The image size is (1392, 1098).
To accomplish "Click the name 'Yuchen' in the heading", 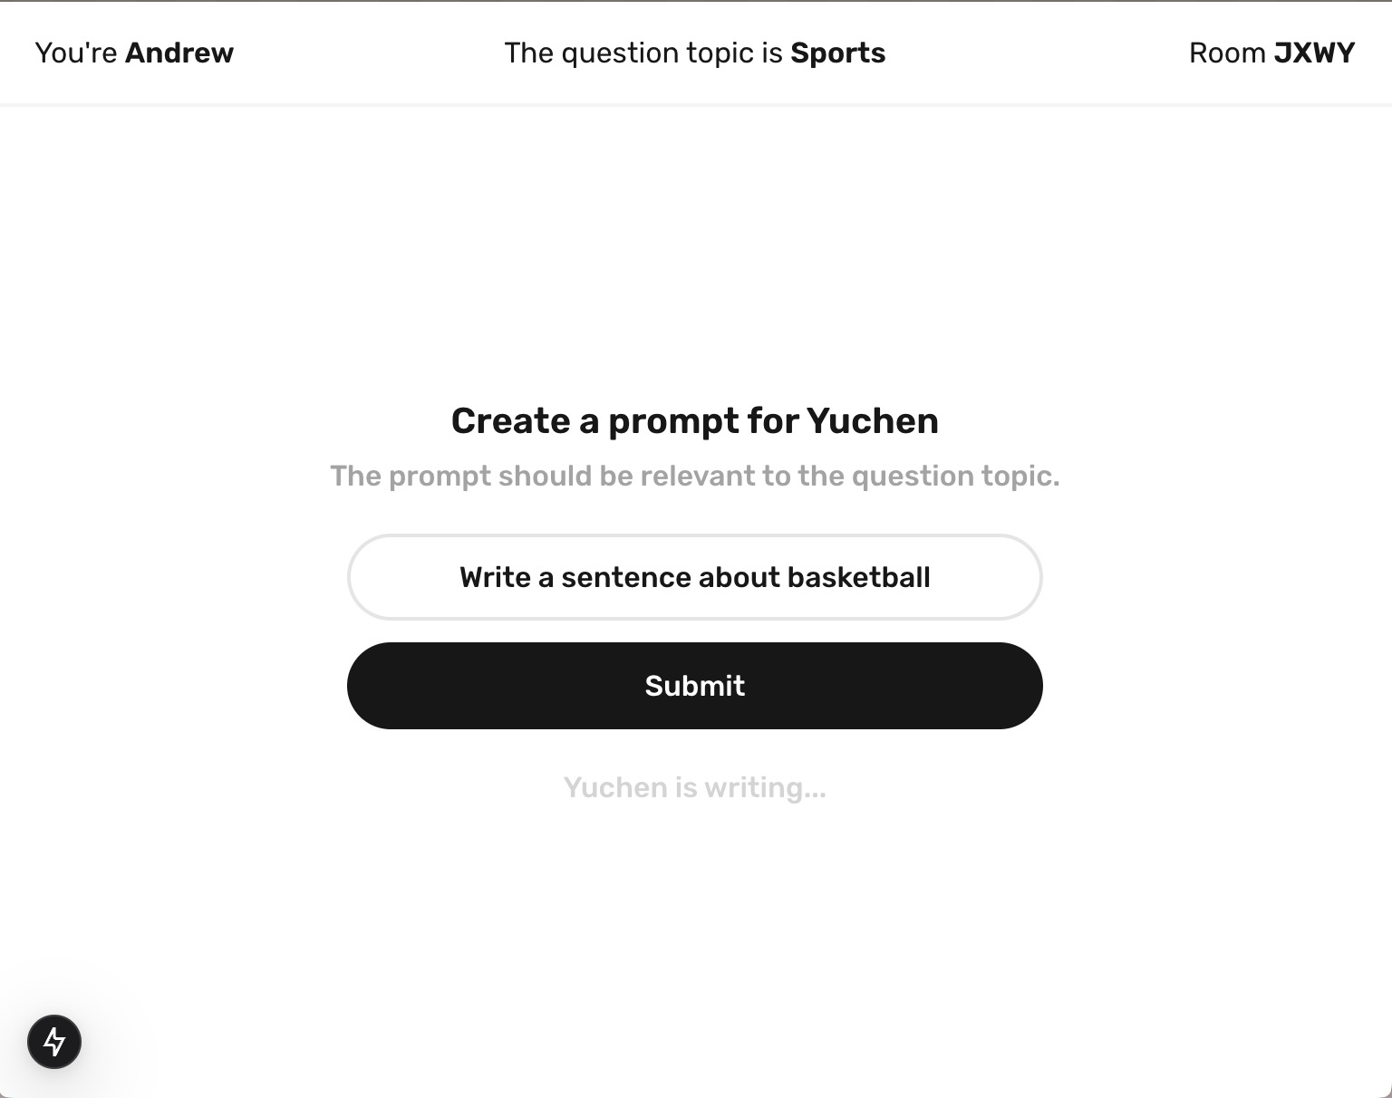I will pyautogui.click(x=873, y=420).
